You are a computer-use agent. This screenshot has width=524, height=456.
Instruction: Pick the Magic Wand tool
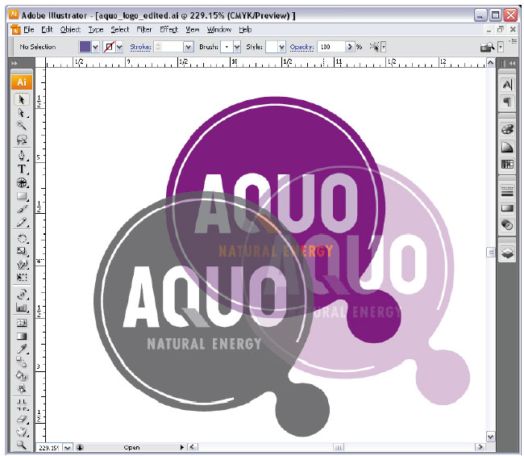(22, 127)
